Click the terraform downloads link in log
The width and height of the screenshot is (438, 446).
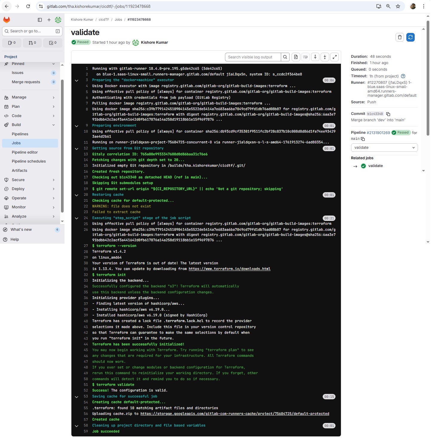click(x=229, y=269)
